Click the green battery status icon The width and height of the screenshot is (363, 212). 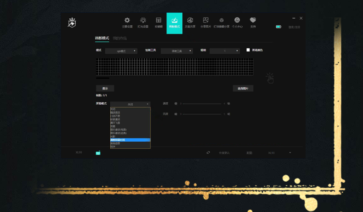(x=278, y=27)
